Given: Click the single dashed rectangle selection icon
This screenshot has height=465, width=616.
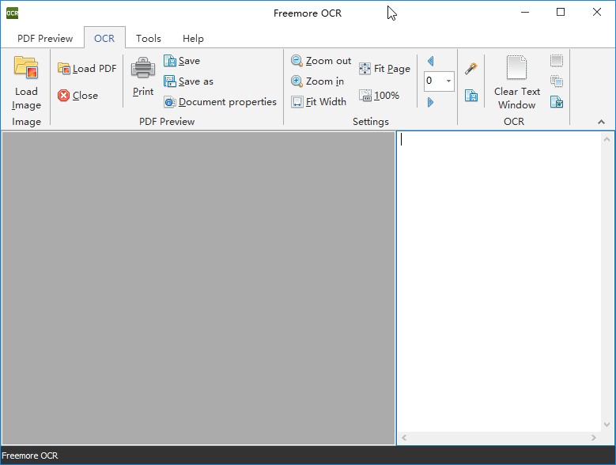Looking at the screenshot, I should (x=556, y=60).
